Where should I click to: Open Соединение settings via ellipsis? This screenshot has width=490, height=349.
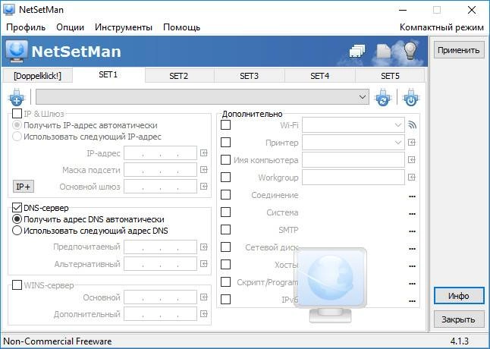pos(412,197)
